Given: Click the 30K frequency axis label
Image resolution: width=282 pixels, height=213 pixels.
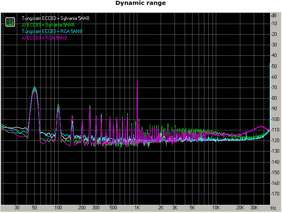Looking at the screenshot, I should click(x=254, y=208).
